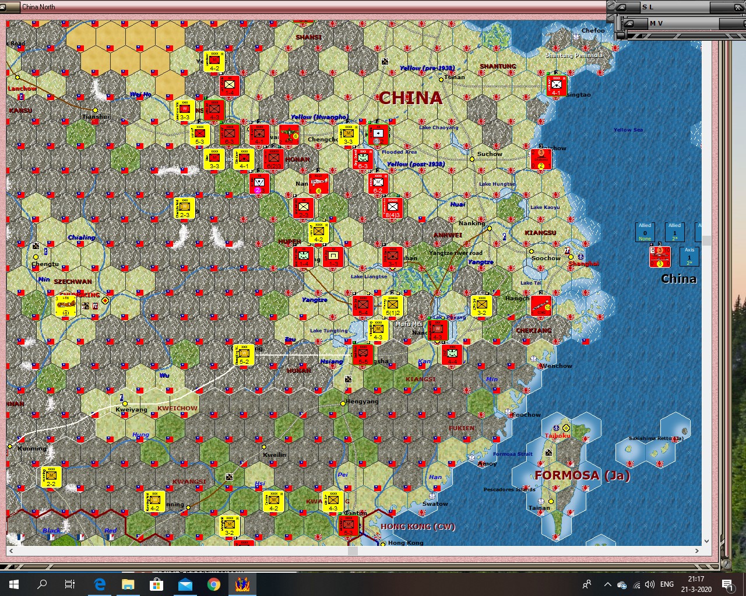
Task: Click the "China North" window title
Action: tap(38, 7)
